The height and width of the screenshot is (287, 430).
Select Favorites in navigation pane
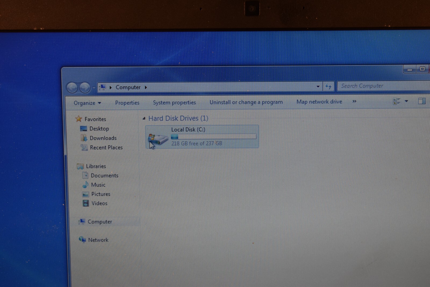(x=95, y=119)
